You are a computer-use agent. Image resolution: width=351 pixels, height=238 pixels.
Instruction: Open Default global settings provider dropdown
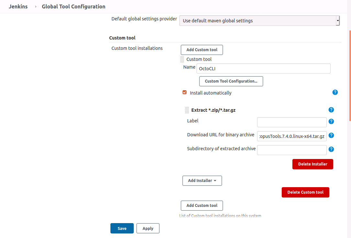pyautogui.click(x=259, y=21)
